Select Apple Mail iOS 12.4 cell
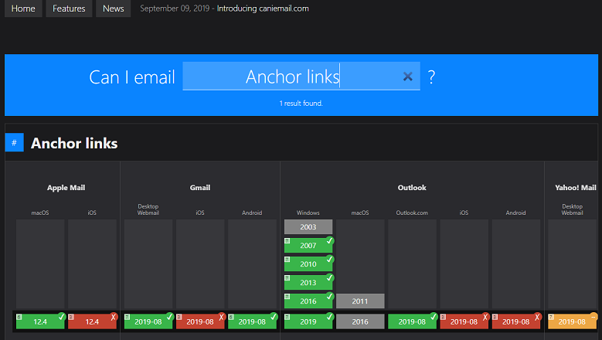Screen dimensions: 602x340 click(92, 321)
